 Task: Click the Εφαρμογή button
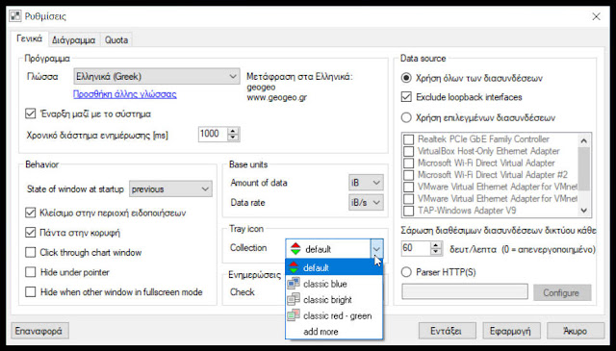point(511,331)
